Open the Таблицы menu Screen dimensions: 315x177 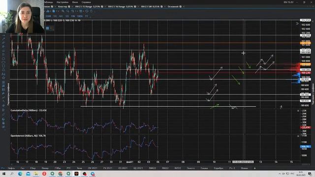pos(48,2)
